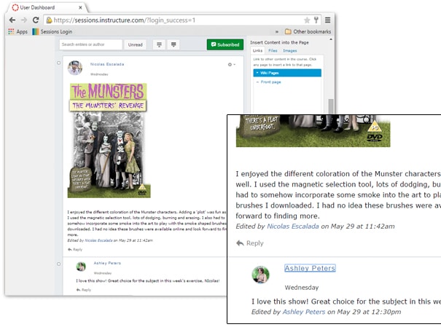The width and height of the screenshot is (441, 327).
Task: Open the Other bookmarks folder
Action: (x=308, y=31)
